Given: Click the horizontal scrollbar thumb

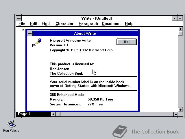Looking at the screenshot, I should (58, 114).
